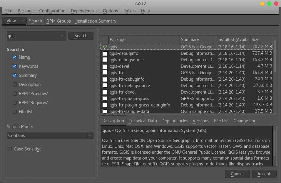Mark qgis-devel package status box
Image resolution: width=281 pixels, height=183 pixels.
click(105, 66)
